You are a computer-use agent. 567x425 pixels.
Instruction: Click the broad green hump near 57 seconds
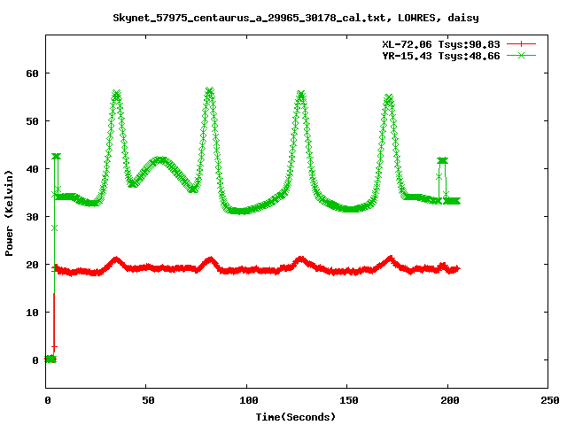pos(161,160)
